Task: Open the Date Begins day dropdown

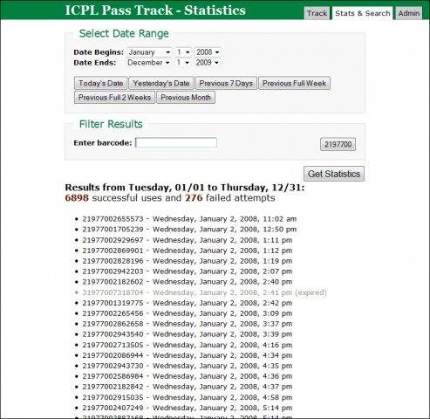Action: 183,52
